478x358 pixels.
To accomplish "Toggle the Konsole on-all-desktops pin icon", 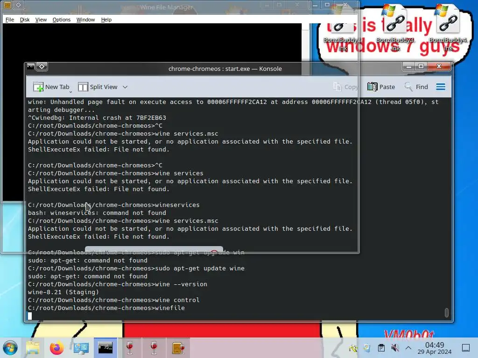I will [x=42, y=66].
